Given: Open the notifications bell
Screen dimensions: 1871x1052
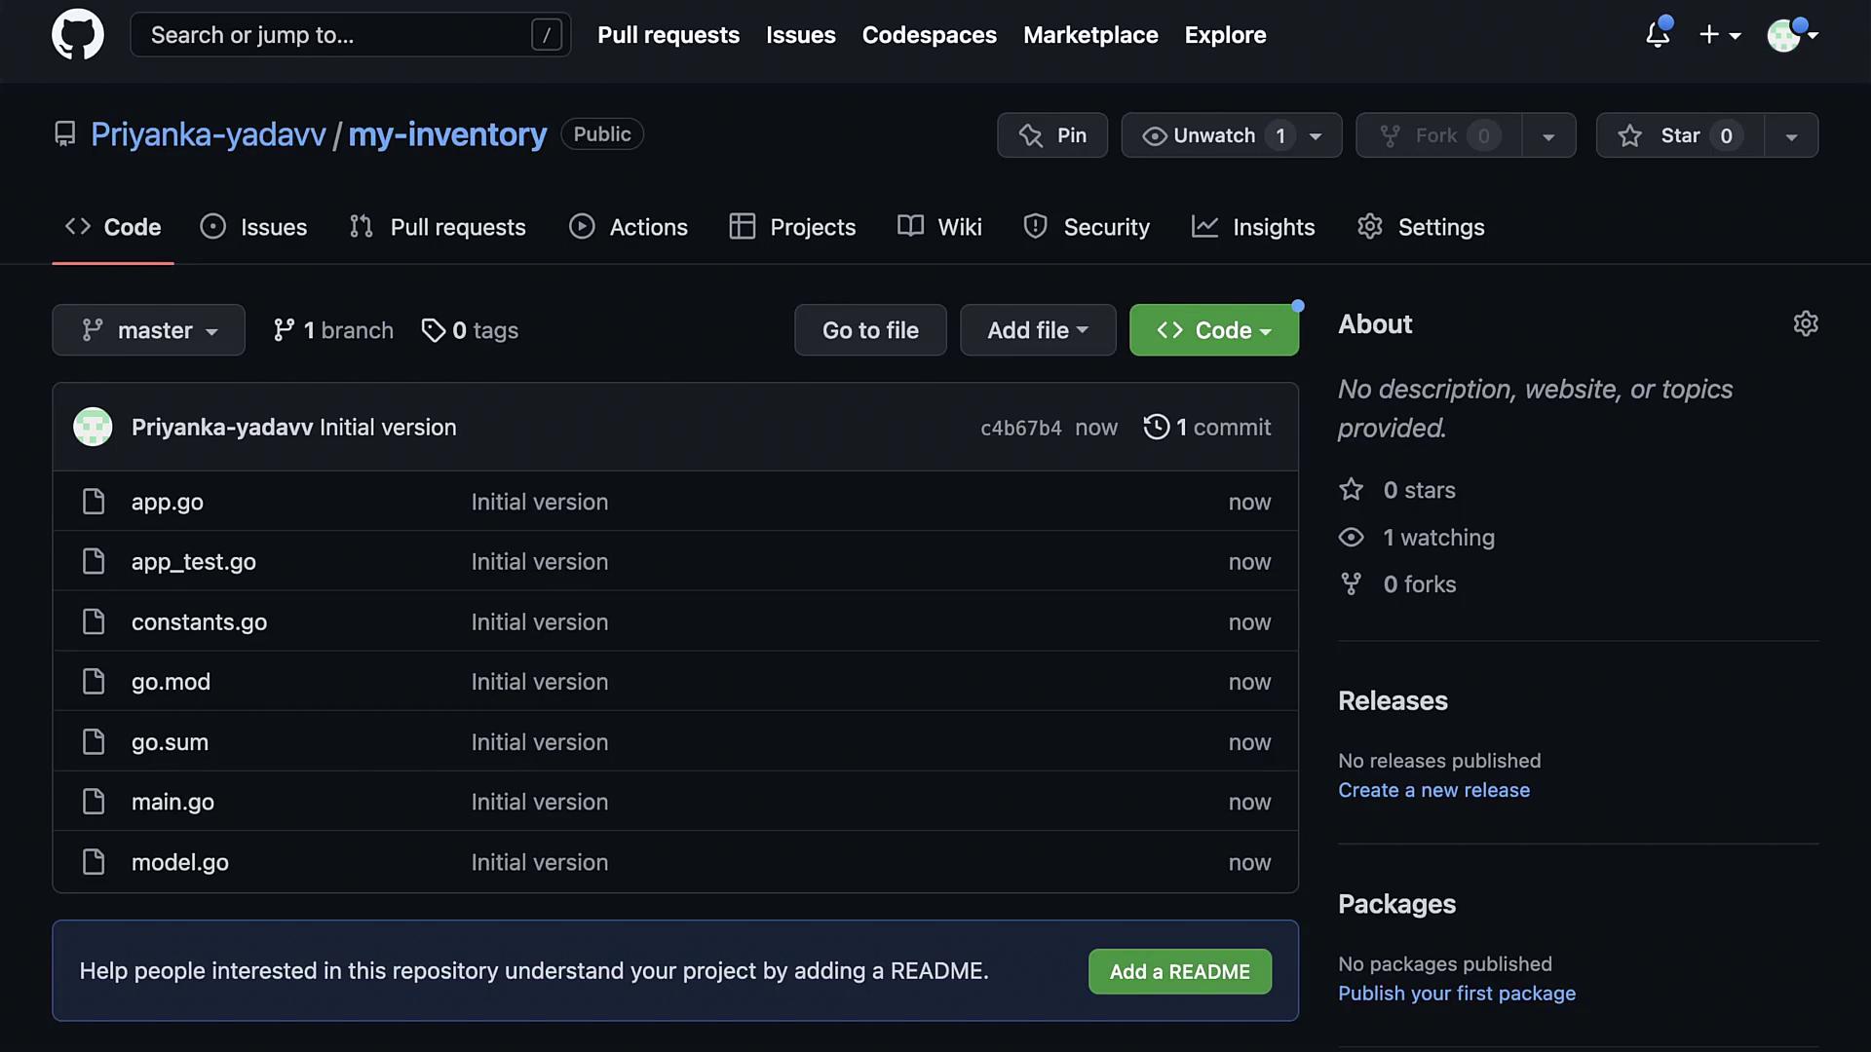Looking at the screenshot, I should pos(1658,35).
